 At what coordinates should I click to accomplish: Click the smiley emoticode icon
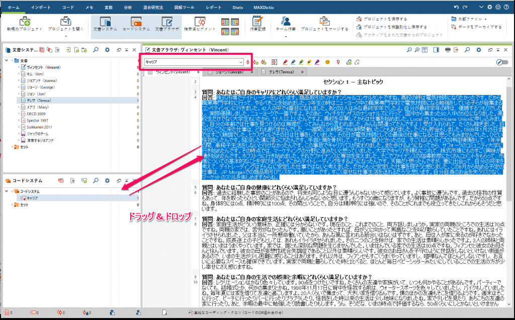[x=327, y=62]
